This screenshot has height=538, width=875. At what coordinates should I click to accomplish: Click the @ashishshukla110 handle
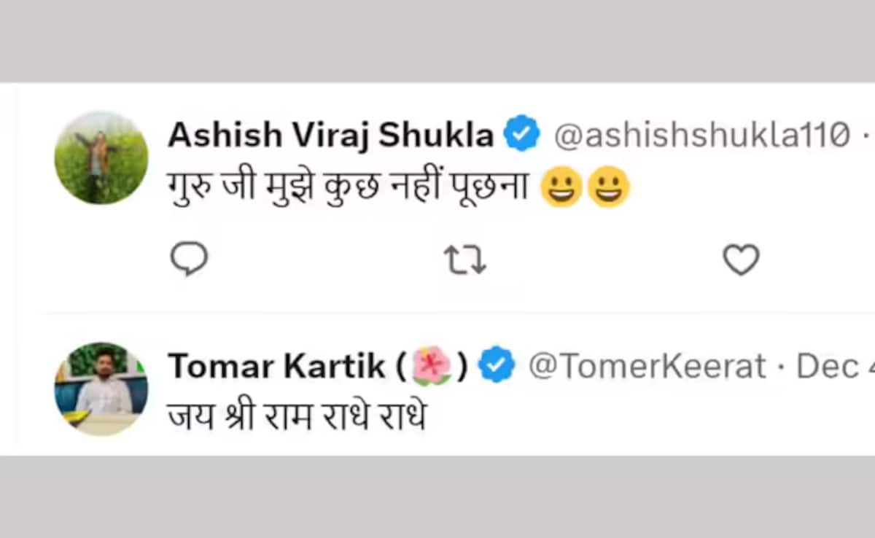pyautogui.click(x=701, y=135)
